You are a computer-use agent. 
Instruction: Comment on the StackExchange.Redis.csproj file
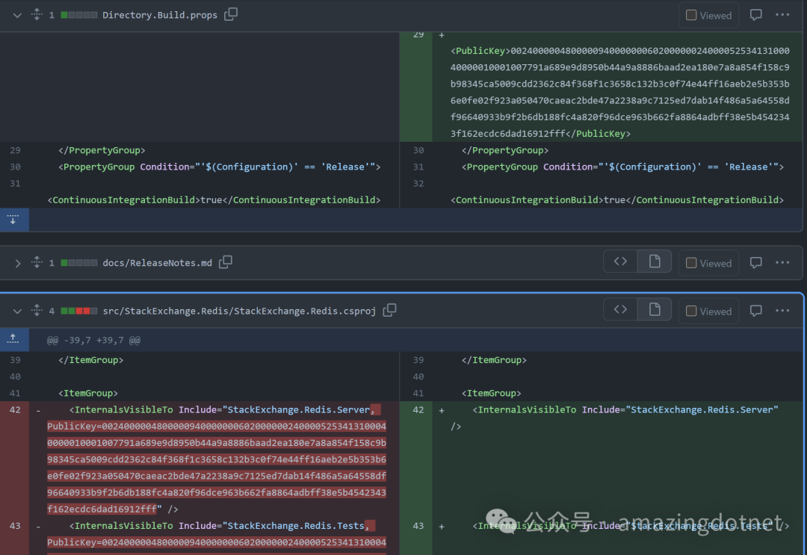pyautogui.click(x=755, y=311)
